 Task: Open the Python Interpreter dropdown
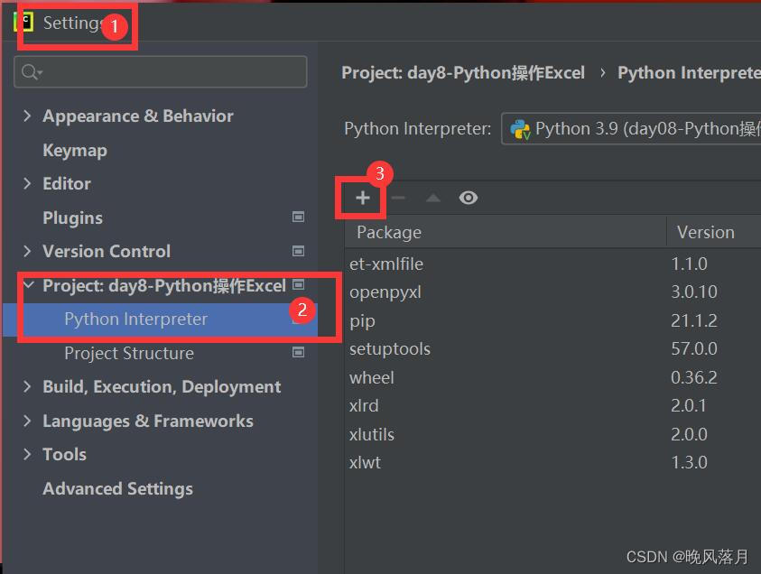pos(631,128)
